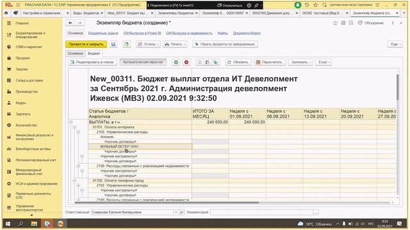Click the vertical scrollbar of budget table
The width and height of the screenshot is (410, 230).
point(397,87)
